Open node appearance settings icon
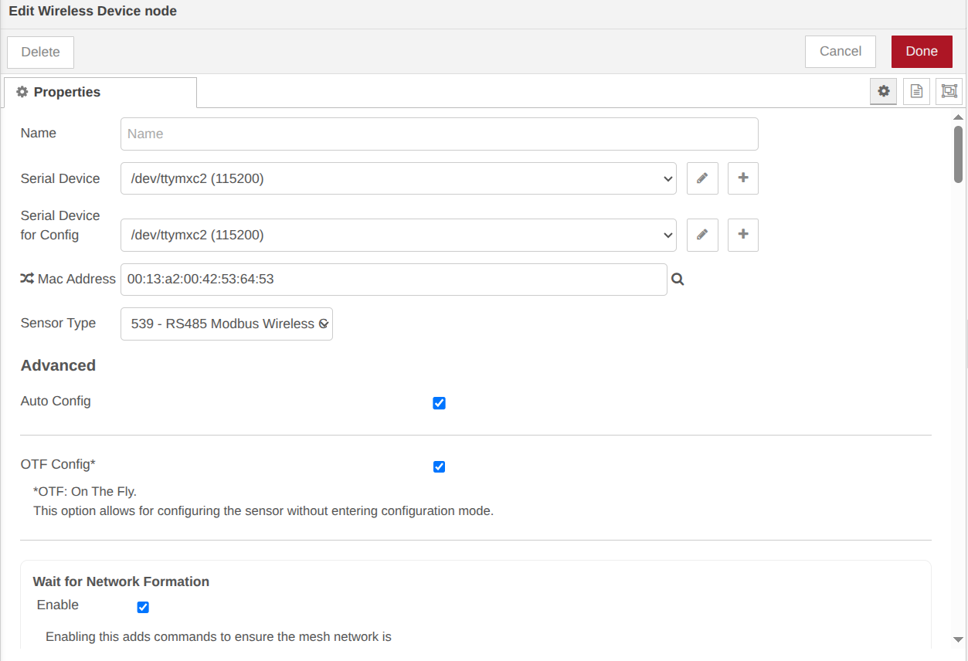 [x=949, y=91]
